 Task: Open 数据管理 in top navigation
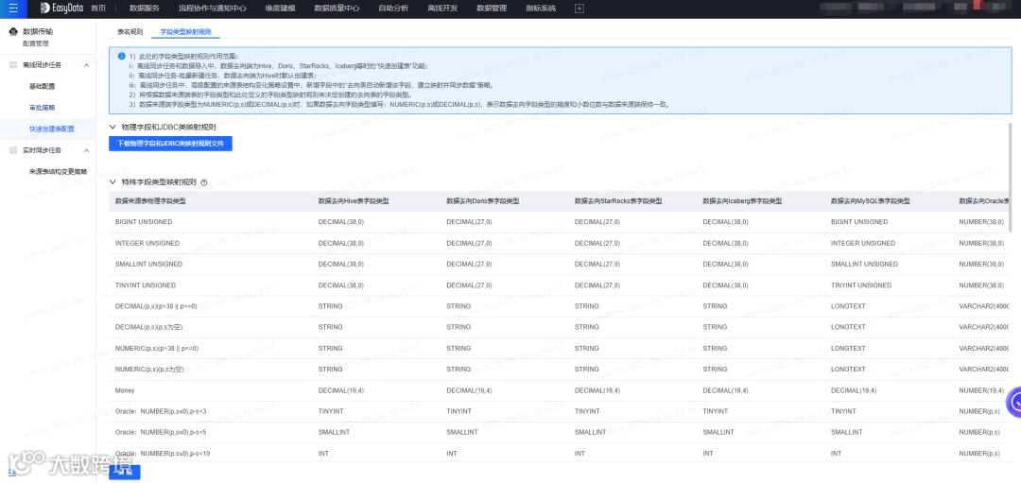click(x=492, y=9)
